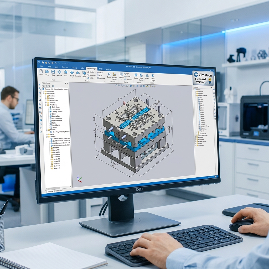Click the dark blue cube icon in view toolbar
This screenshot has height=269, width=269.
[131, 86]
